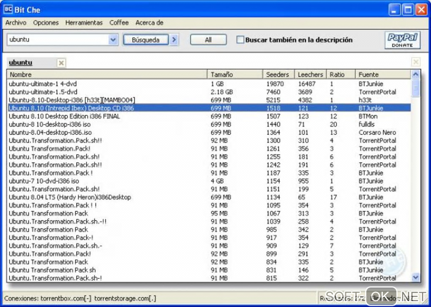Sort results by Tamaño column header

point(235,74)
